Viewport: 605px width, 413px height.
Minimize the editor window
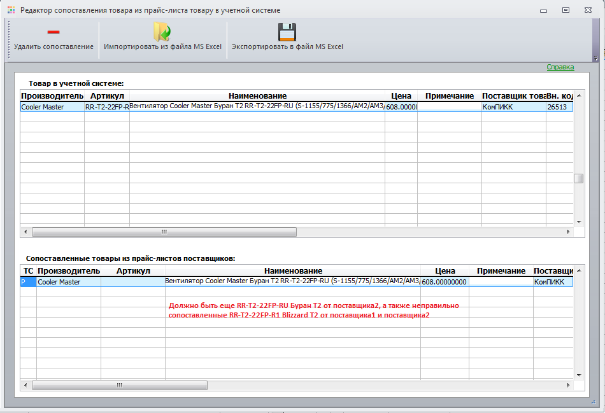pos(544,10)
